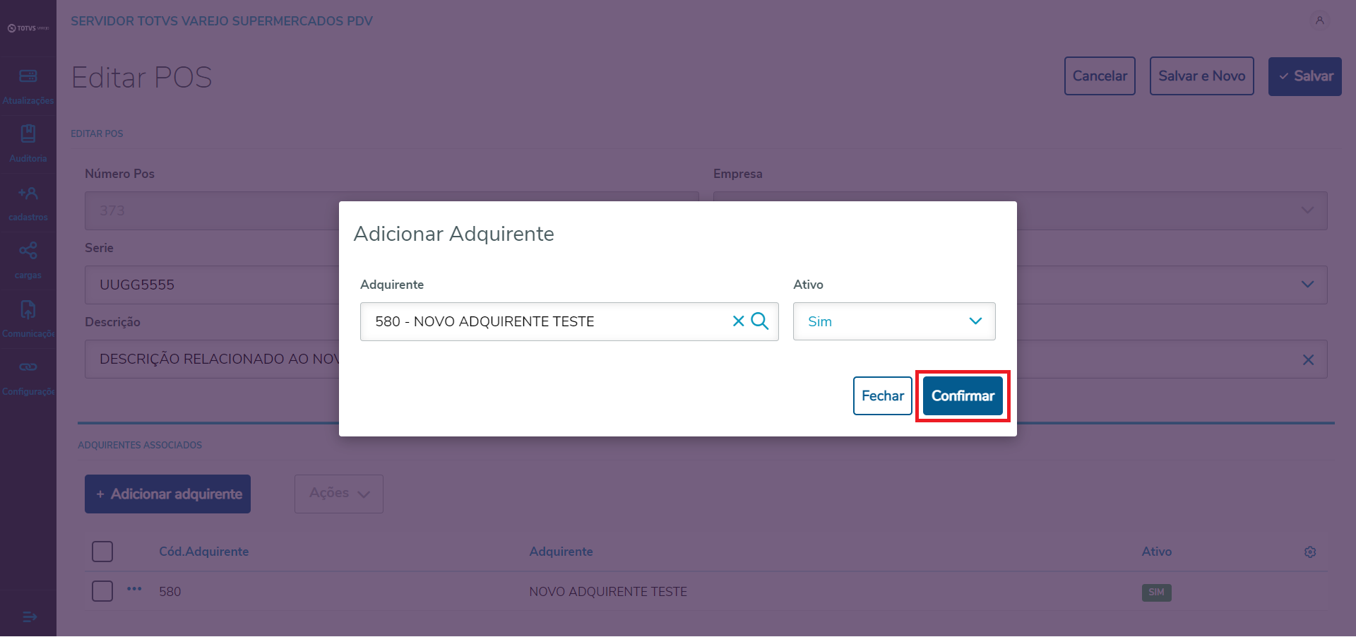Toggle the select-all checkbox in table header

coord(102,552)
